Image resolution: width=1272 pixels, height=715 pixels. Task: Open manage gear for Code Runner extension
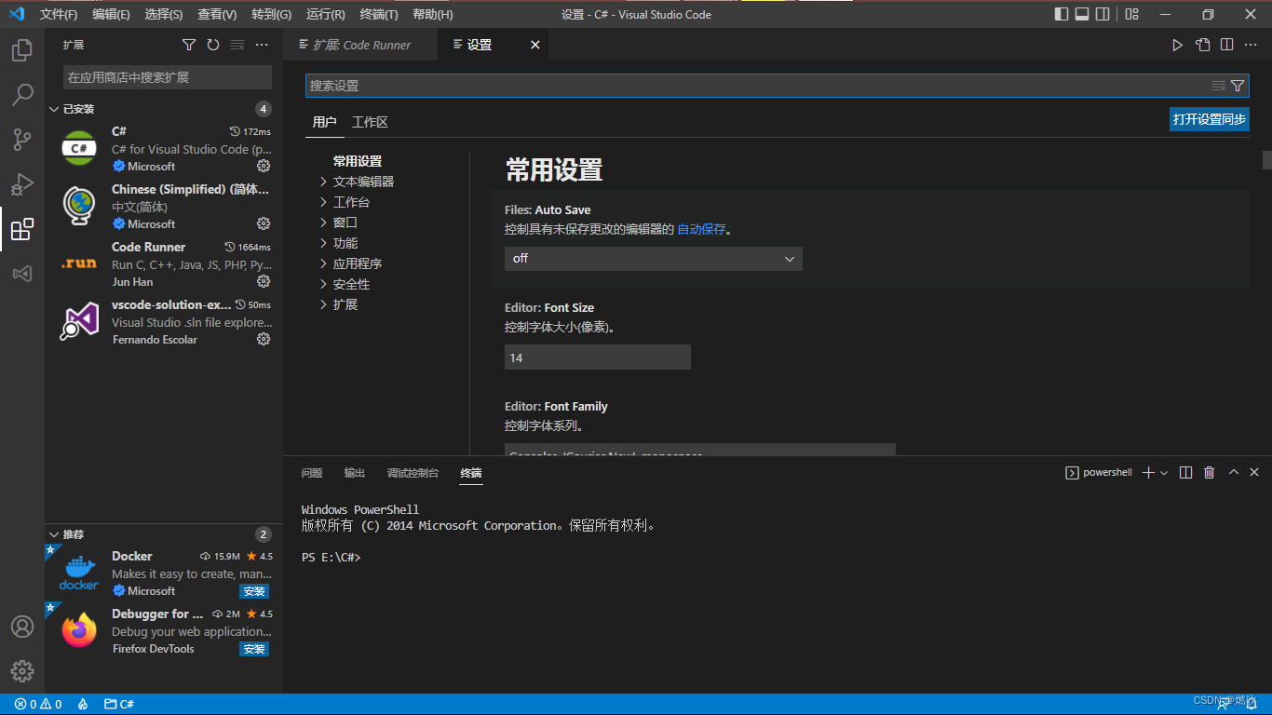(x=264, y=281)
